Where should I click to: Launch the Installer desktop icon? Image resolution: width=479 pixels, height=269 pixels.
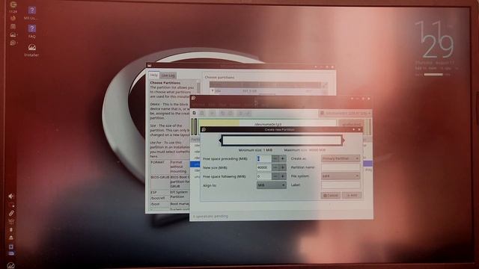click(31, 50)
